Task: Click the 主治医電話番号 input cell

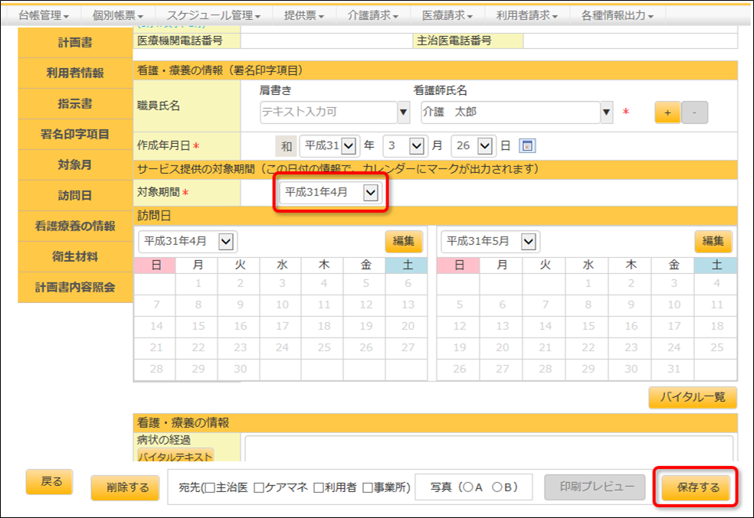Action: click(x=630, y=41)
